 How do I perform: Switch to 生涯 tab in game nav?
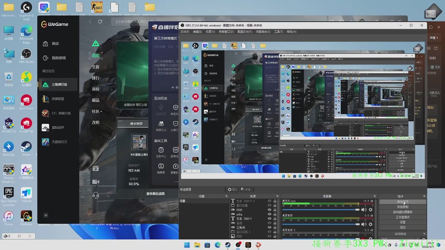pos(96,67)
